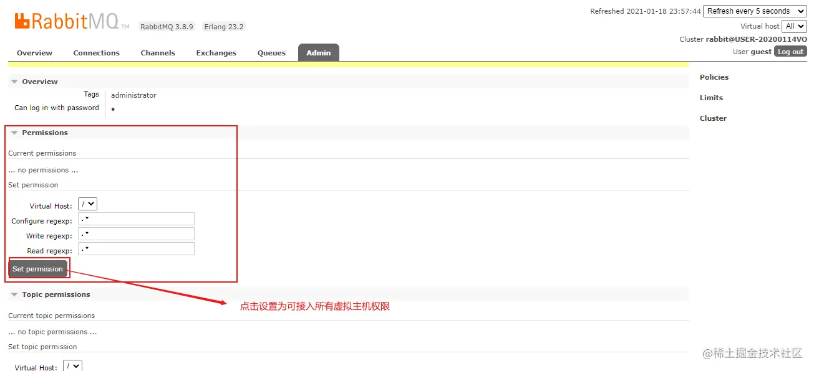Log out of the guest account
The height and width of the screenshot is (371, 814).
(x=790, y=52)
